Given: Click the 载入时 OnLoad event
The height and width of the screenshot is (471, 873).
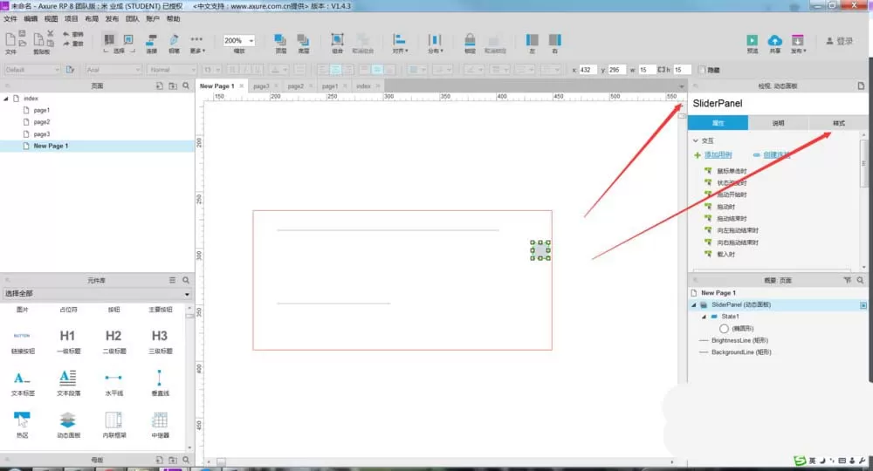Looking at the screenshot, I should coord(725,254).
